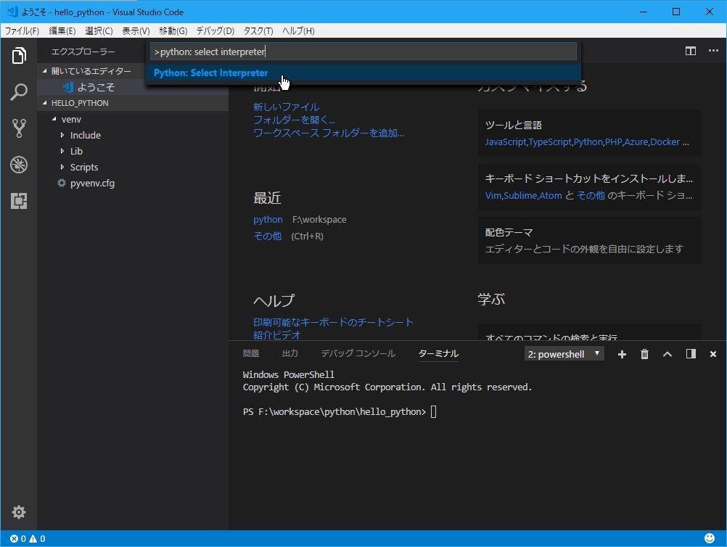
Task: Open the 選択(C) menu
Action: (99, 31)
